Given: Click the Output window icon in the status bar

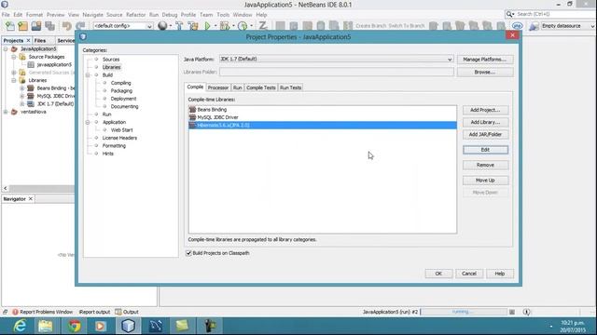Looking at the screenshot, I should [118, 312].
